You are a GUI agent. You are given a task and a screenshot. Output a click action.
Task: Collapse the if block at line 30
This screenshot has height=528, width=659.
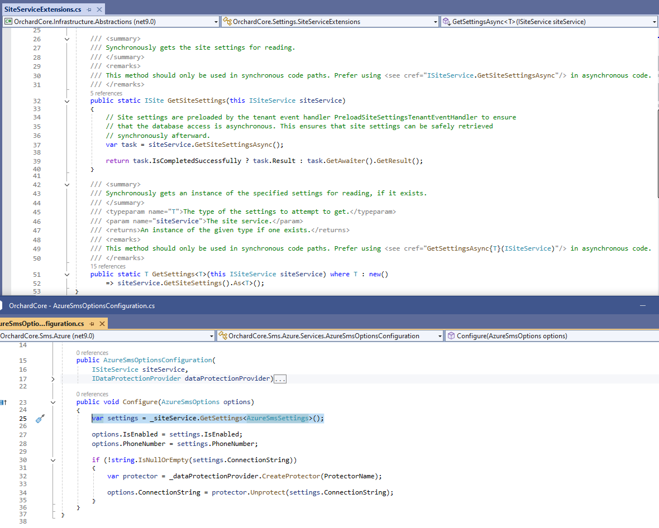(x=53, y=460)
